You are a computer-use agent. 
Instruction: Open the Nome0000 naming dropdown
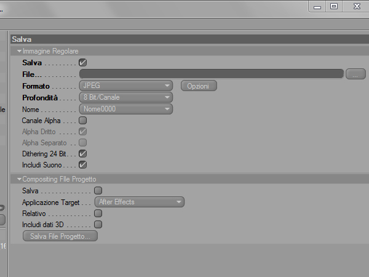pos(126,109)
